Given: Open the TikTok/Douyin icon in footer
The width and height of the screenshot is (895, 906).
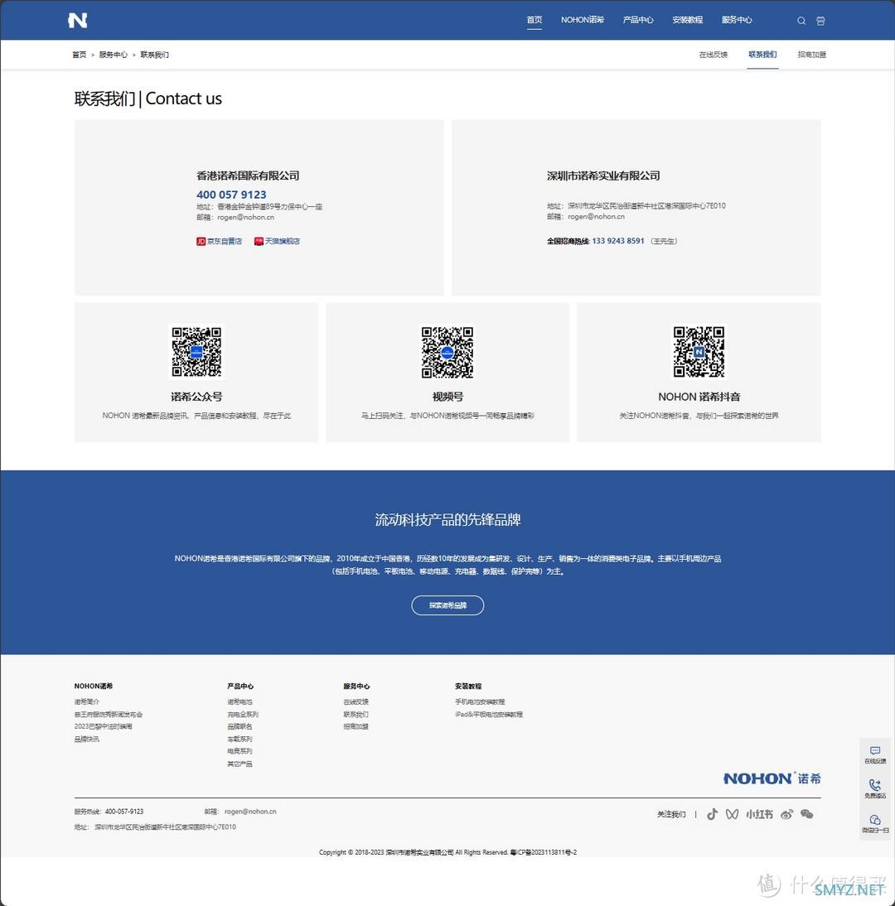Looking at the screenshot, I should pos(713,814).
